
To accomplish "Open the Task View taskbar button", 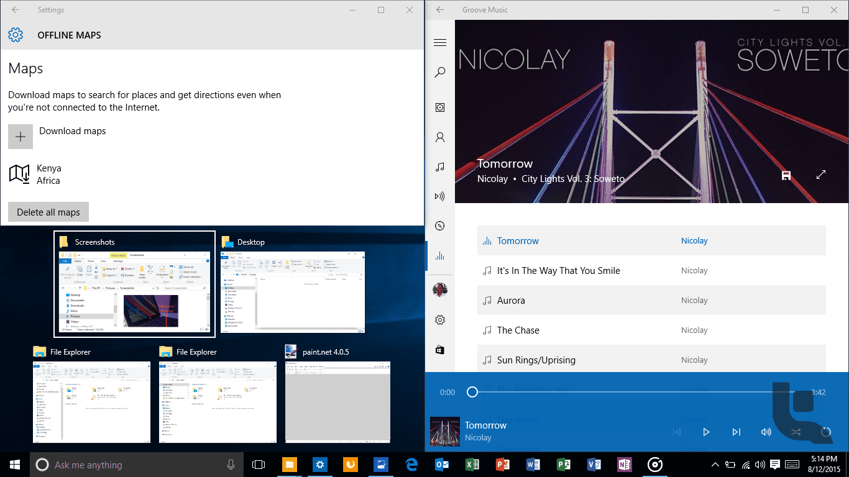I will click(x=258, y=464).
